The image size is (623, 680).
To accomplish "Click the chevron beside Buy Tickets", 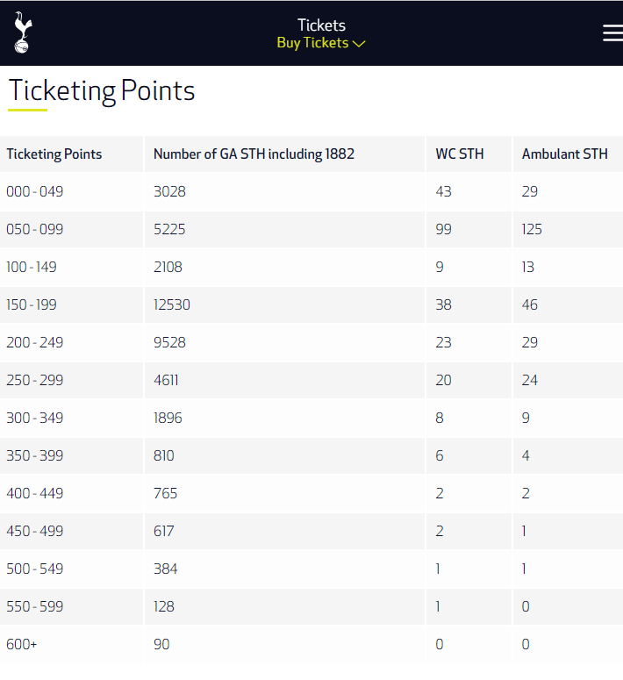I will click(359, 44).
